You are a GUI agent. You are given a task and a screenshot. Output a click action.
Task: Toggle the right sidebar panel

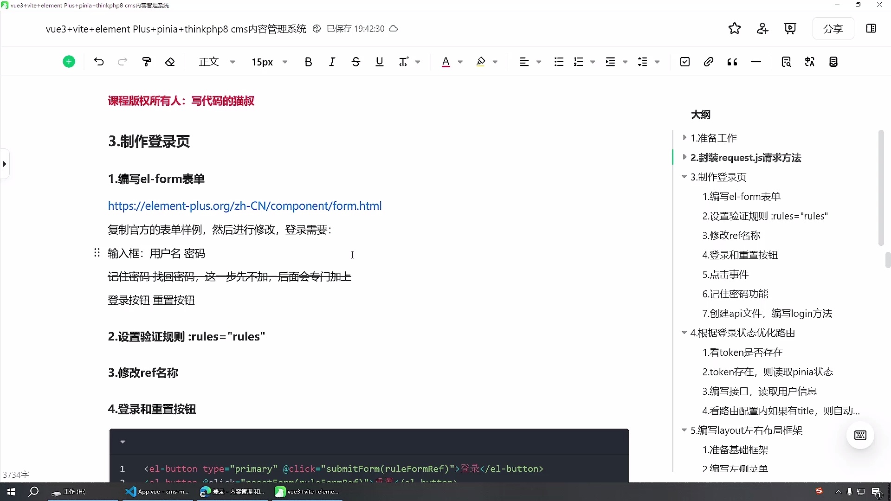pyautogui.click(x=871, y=28)
